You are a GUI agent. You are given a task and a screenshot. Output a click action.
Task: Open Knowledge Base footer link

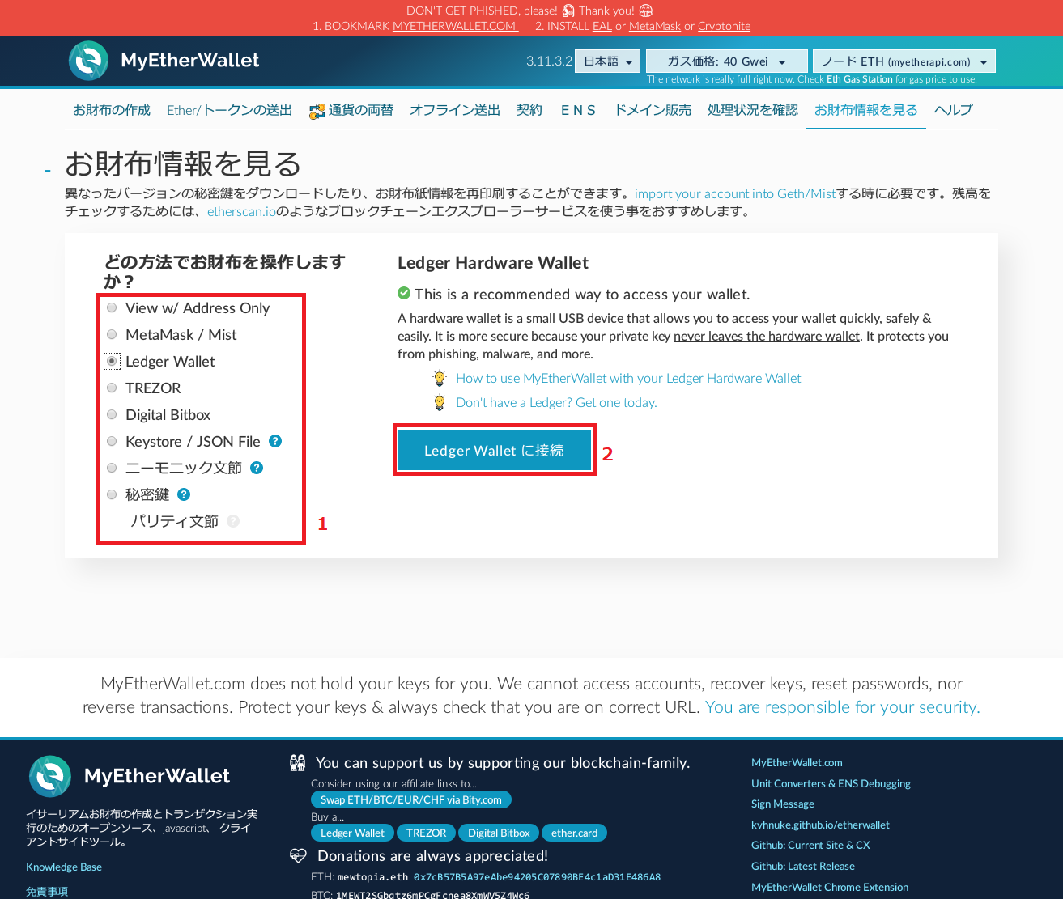click(x=64, y=867)
